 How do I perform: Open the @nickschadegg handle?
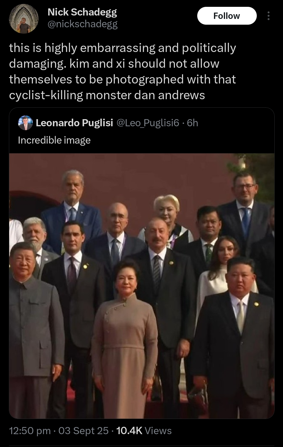coord(82,24)
